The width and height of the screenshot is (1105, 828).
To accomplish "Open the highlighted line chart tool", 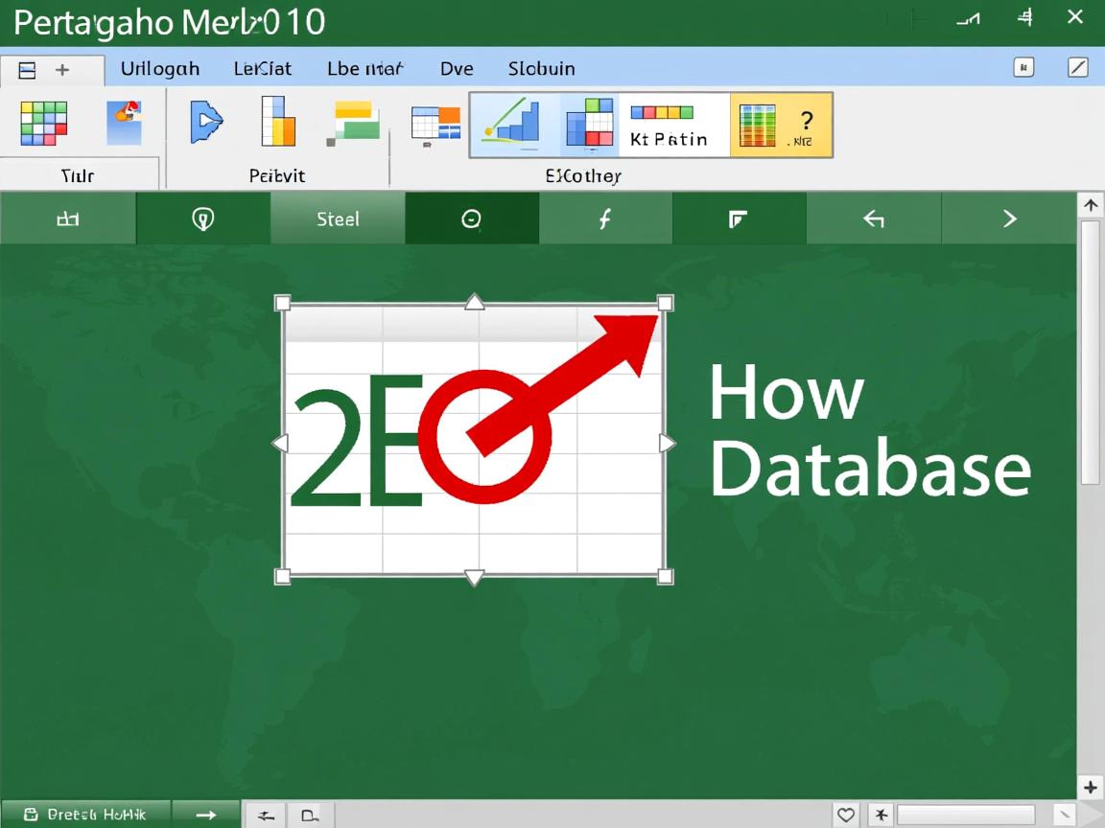I will (x=511, y=123).
